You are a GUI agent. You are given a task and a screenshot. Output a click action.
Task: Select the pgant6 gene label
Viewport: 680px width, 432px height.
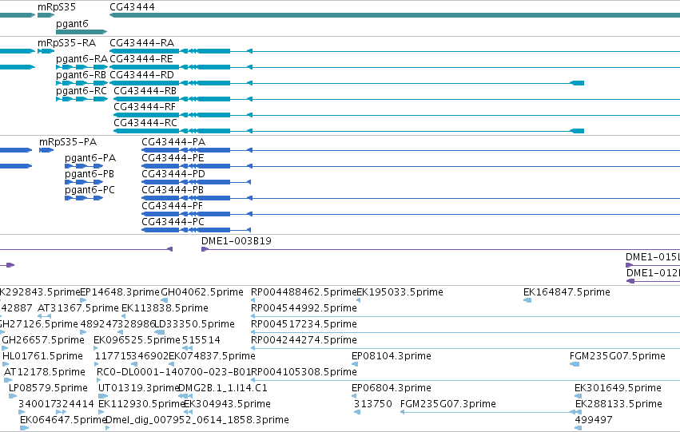(72, 23)
